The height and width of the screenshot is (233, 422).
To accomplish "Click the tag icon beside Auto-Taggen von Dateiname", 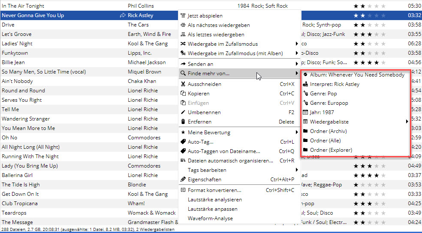I will 183,151.
